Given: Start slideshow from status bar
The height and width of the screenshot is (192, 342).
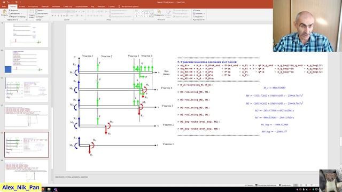Looking at the screenshot, I should click(312, 185).
